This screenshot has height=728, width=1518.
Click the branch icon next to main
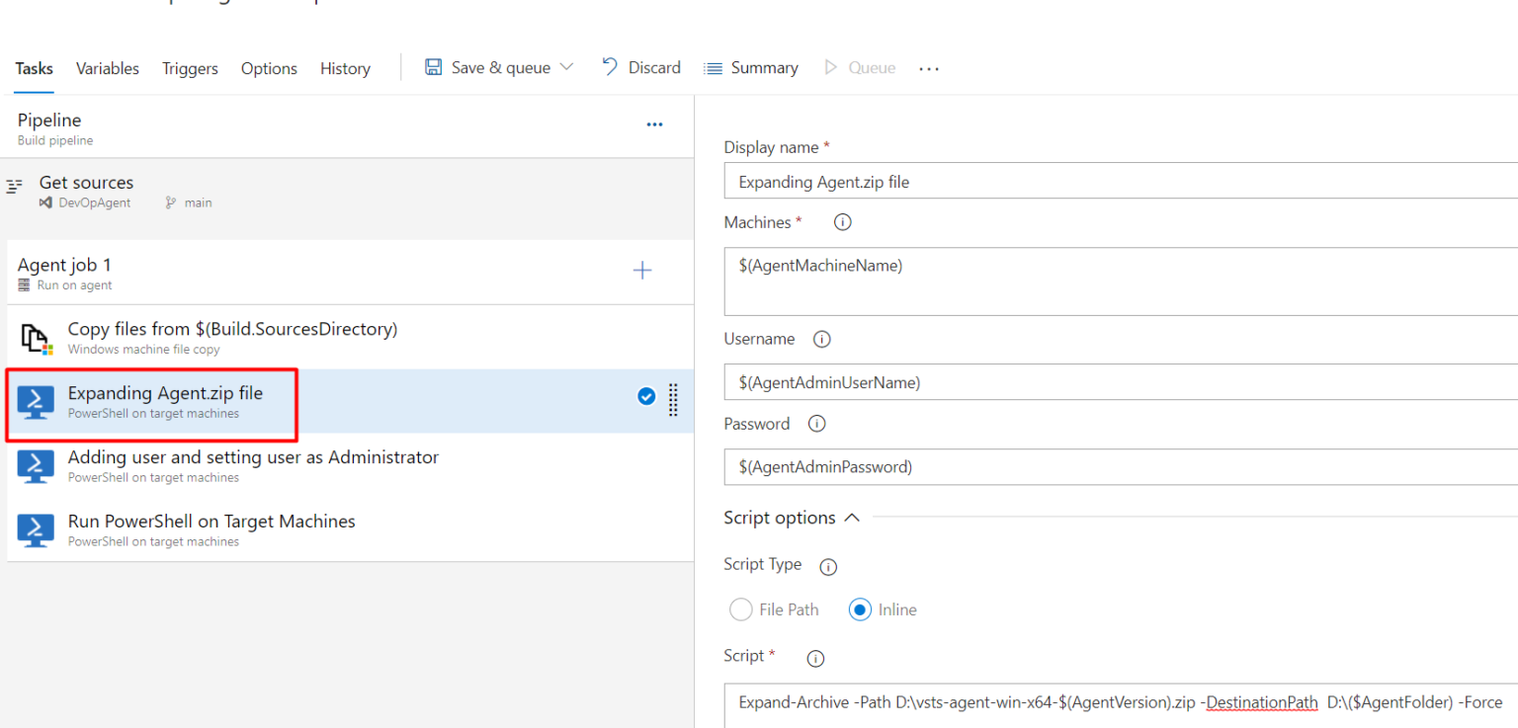(x=170, y=202)
